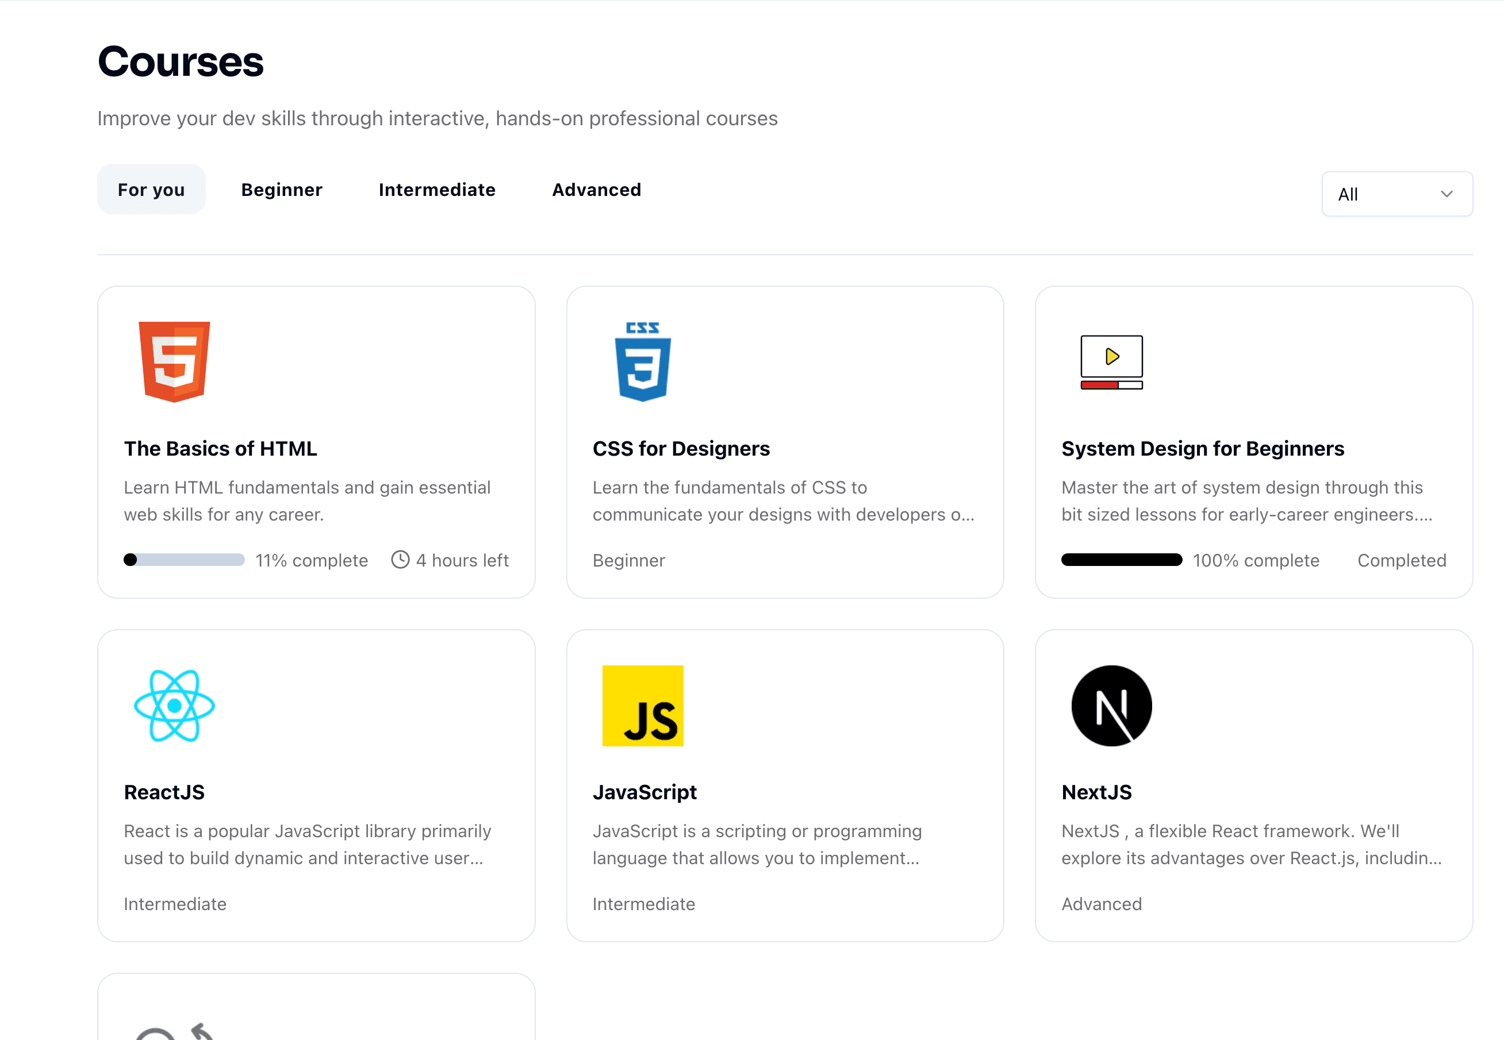Click the clock icon near hours left

point(400,560)
